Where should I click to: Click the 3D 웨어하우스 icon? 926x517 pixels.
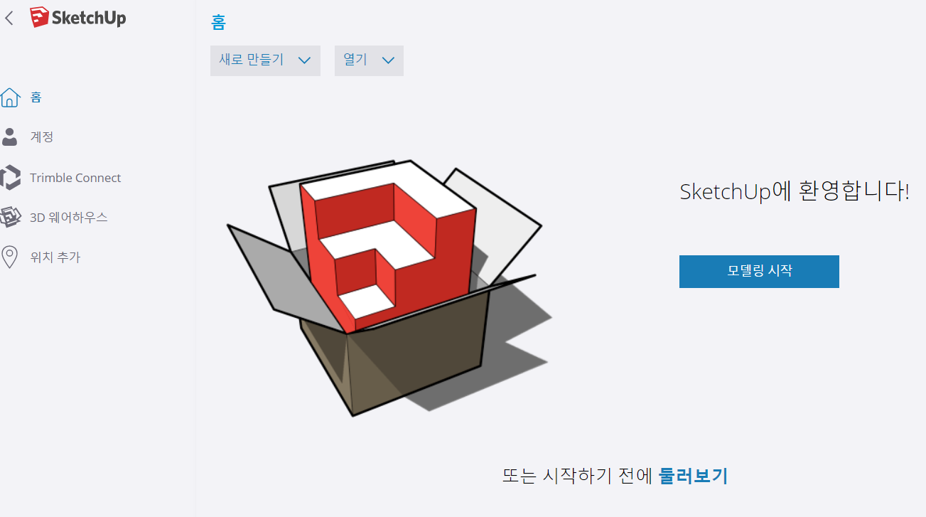point(11,217)
